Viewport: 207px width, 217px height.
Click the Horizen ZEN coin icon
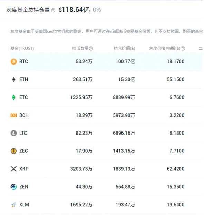(x=14, y=187)
